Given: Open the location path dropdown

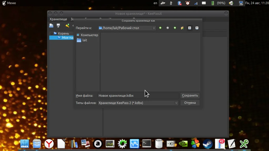Looking at the screenshot, I should click(x=154, y=28).
